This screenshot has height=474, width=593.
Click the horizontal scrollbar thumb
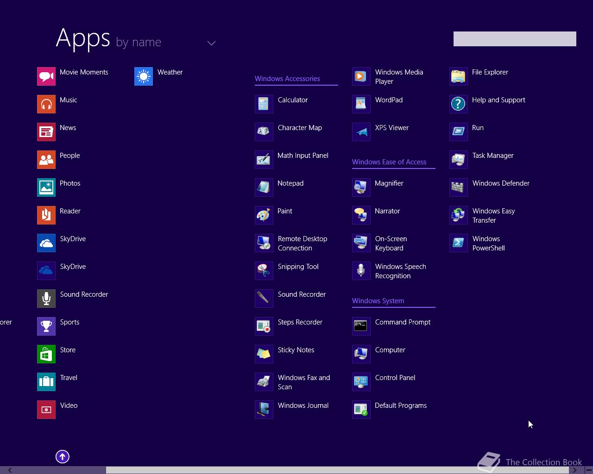[337, 470]
